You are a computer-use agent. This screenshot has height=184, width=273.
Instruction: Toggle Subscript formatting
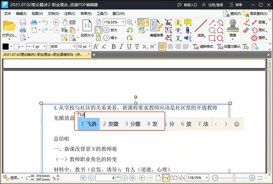tap(145, 47)
